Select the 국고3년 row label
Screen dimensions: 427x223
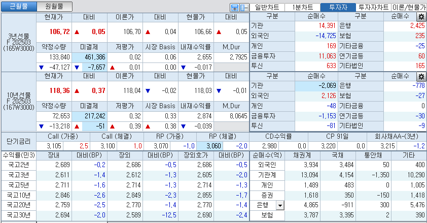(x=19, y=175)
